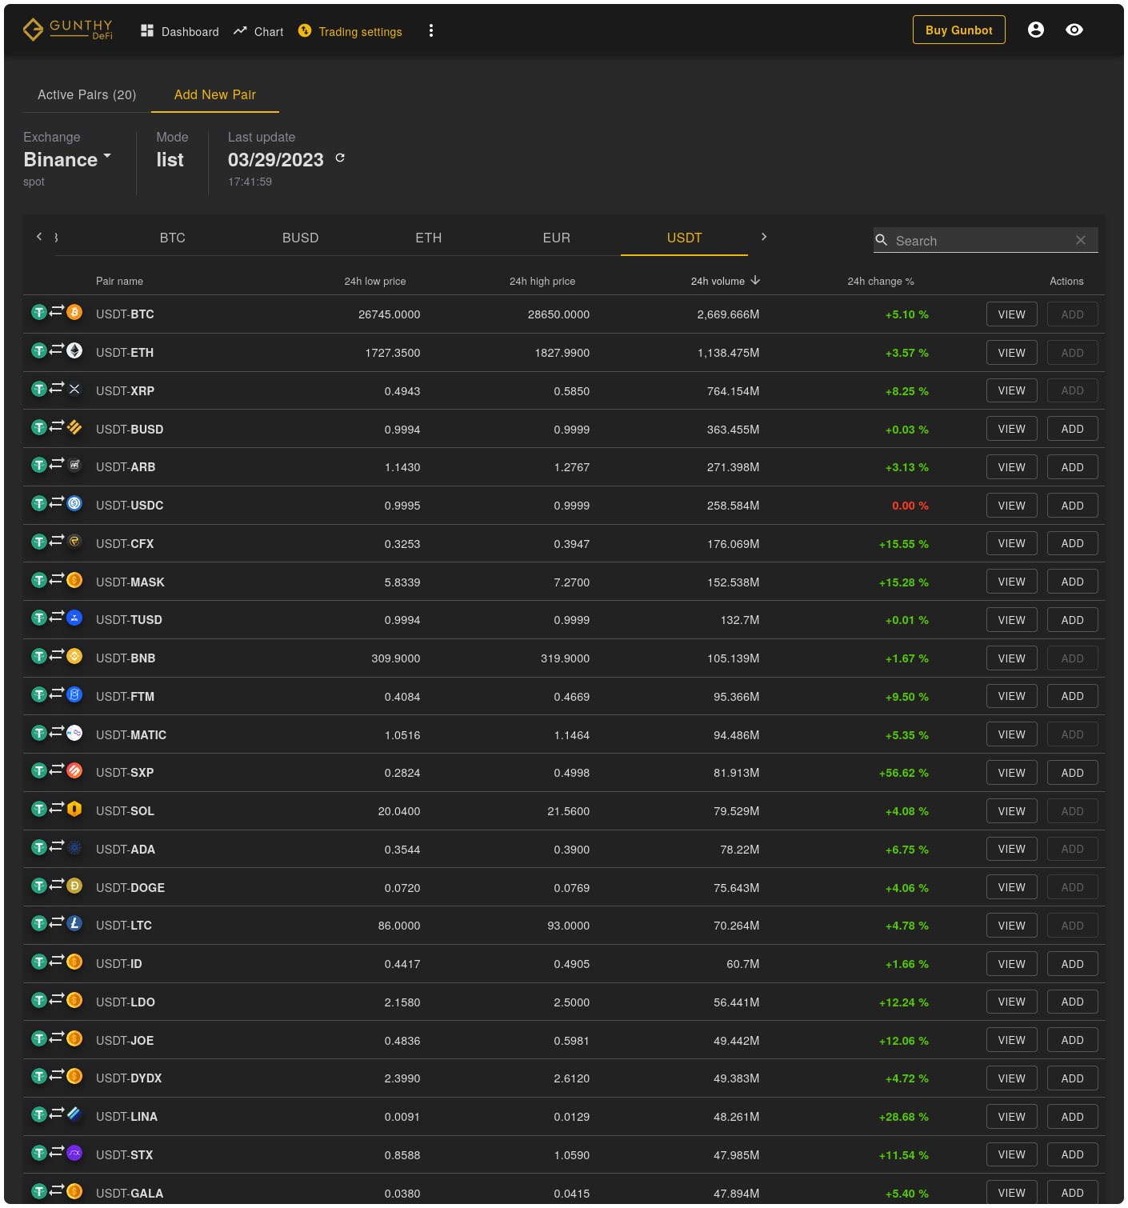Add the USDT-SXP pair
This screenshot has height=1208, width=1128.
(x=1073, y=773)
